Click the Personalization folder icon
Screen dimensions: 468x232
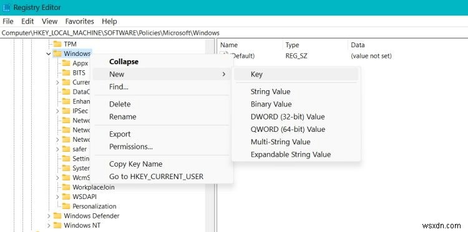[66, 206]
